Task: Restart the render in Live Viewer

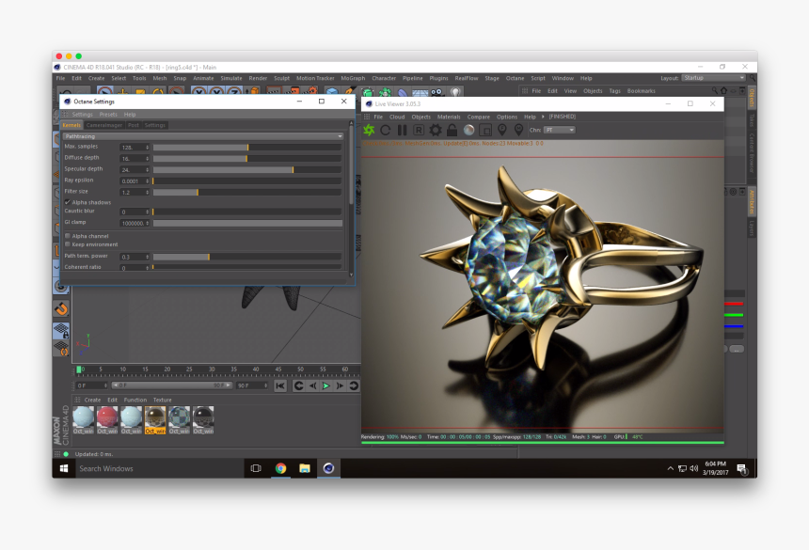Action: 386,132
